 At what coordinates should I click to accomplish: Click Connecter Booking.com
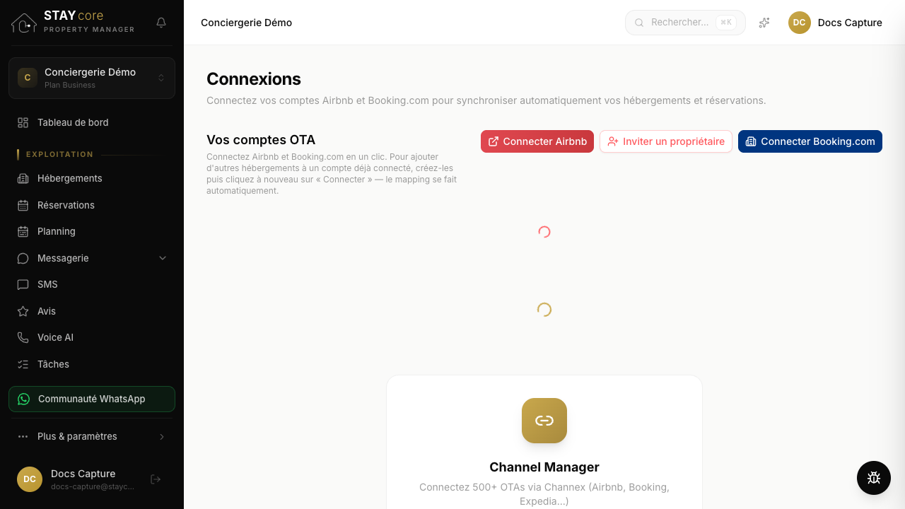point(810,141)
